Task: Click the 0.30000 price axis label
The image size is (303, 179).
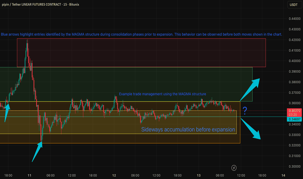Action: pos(295,166)
